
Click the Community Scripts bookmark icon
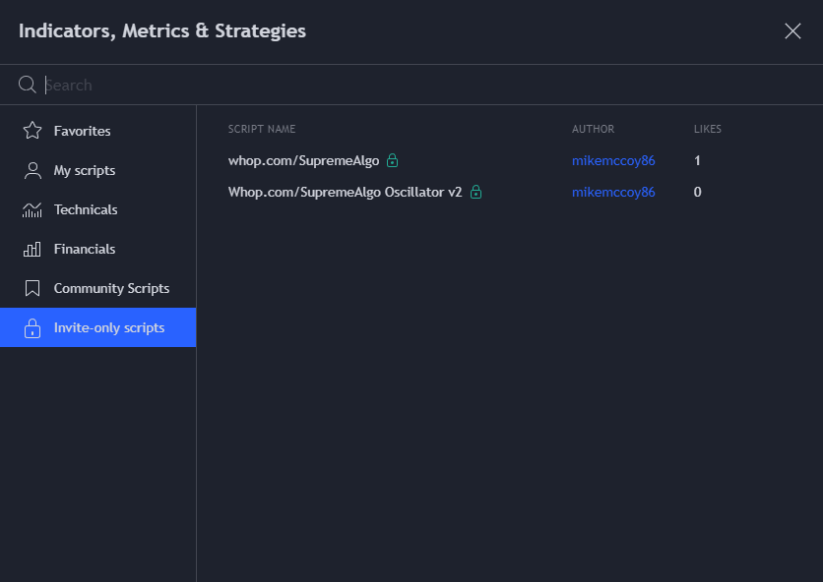pyautogui.click(x=32, y=288)
